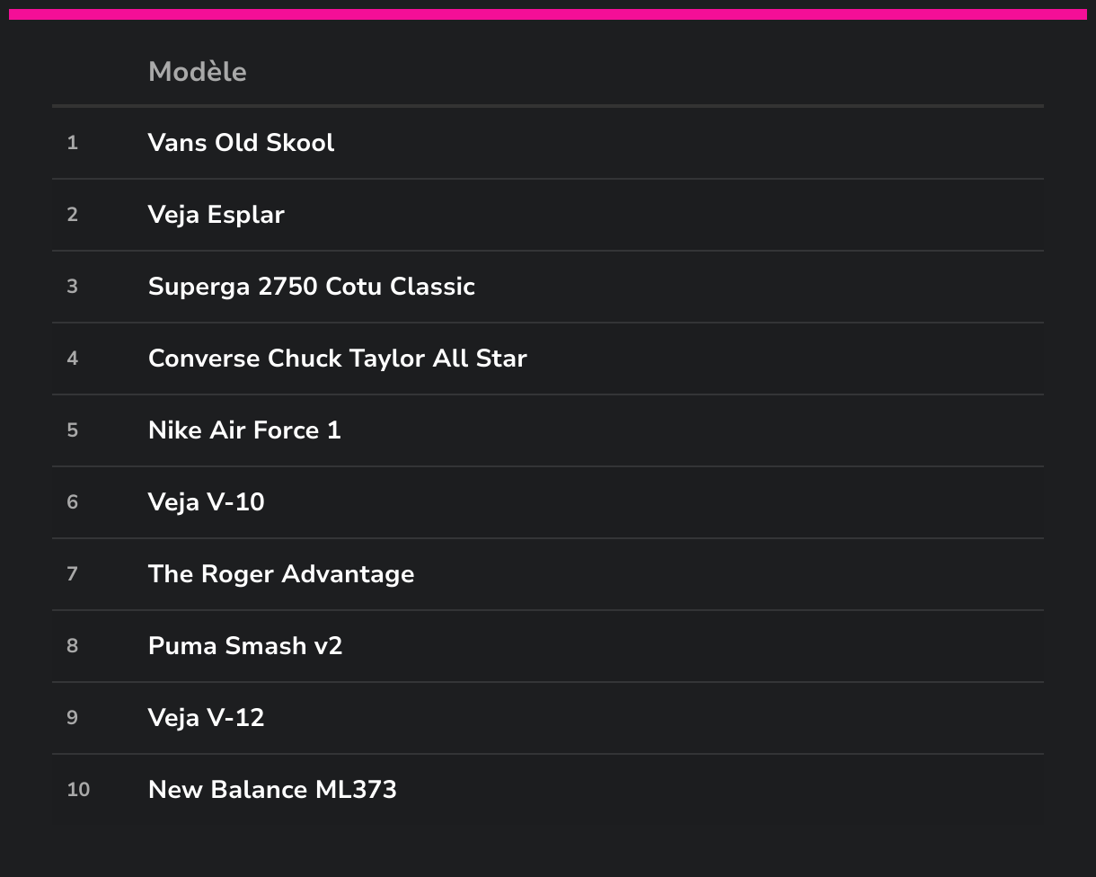The height and width of the screenshot is (877, 1096).
Task: Click the pink bar atop the table
Action: pos(548,14)
